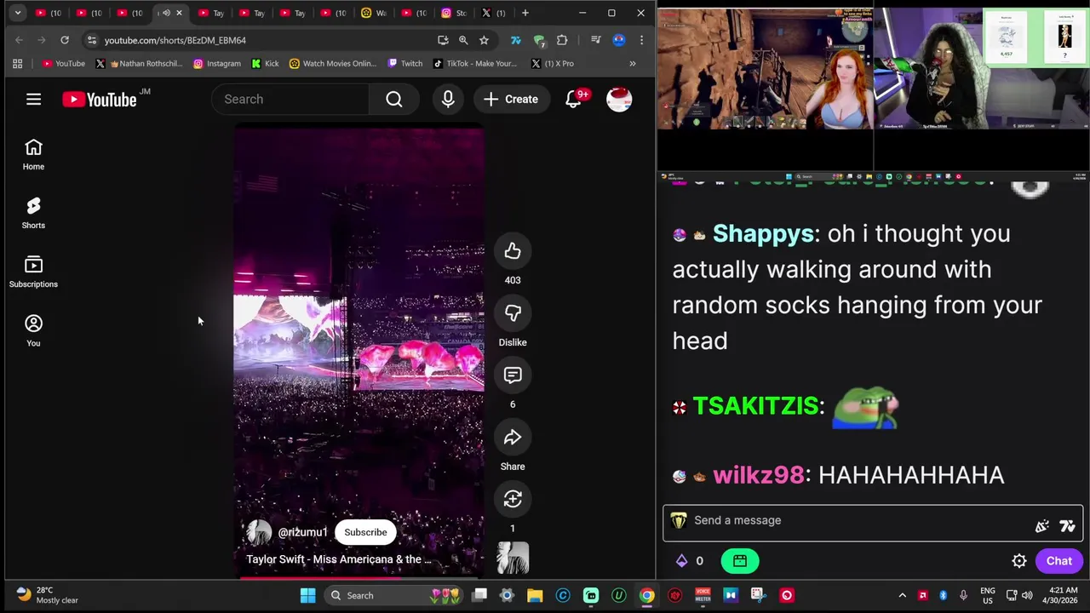Viewport: 1090px width, 613px height.
Task: Switch to the Instagram Sto tab
Action: click(x=454, y=13)
